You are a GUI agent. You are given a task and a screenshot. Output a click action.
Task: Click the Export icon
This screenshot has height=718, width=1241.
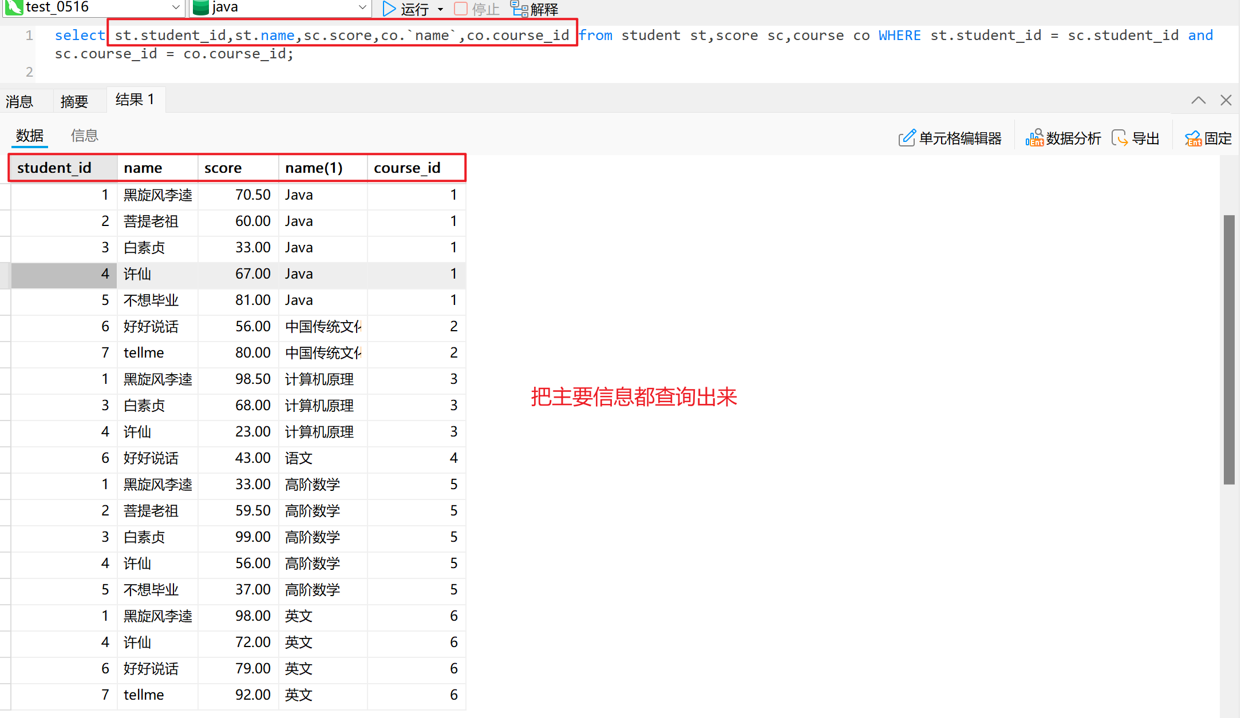point(1120,138)
